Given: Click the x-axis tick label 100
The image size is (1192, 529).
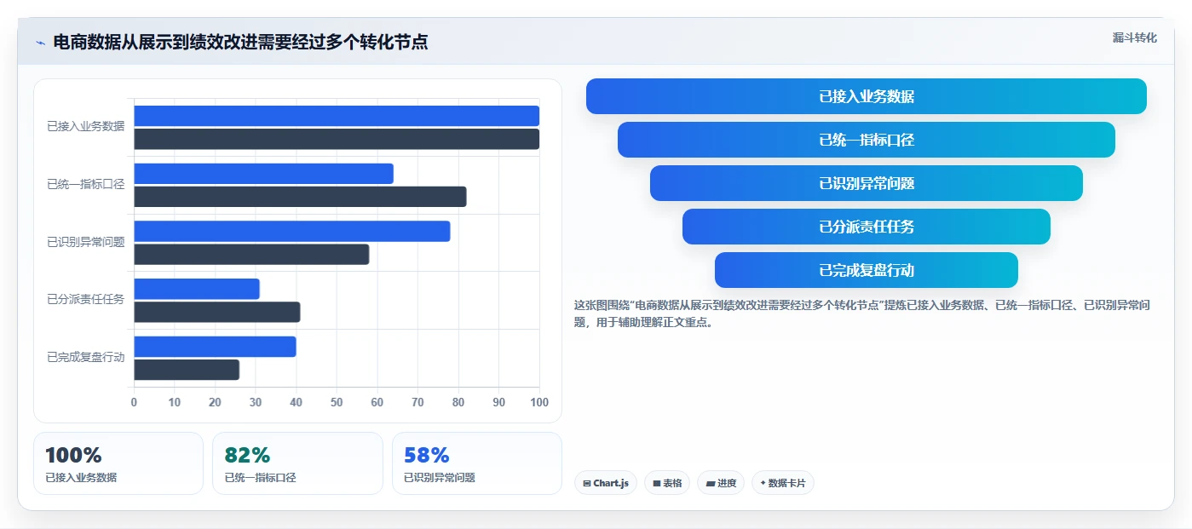Looking at the screenshot, I should (x=539, y=402).
